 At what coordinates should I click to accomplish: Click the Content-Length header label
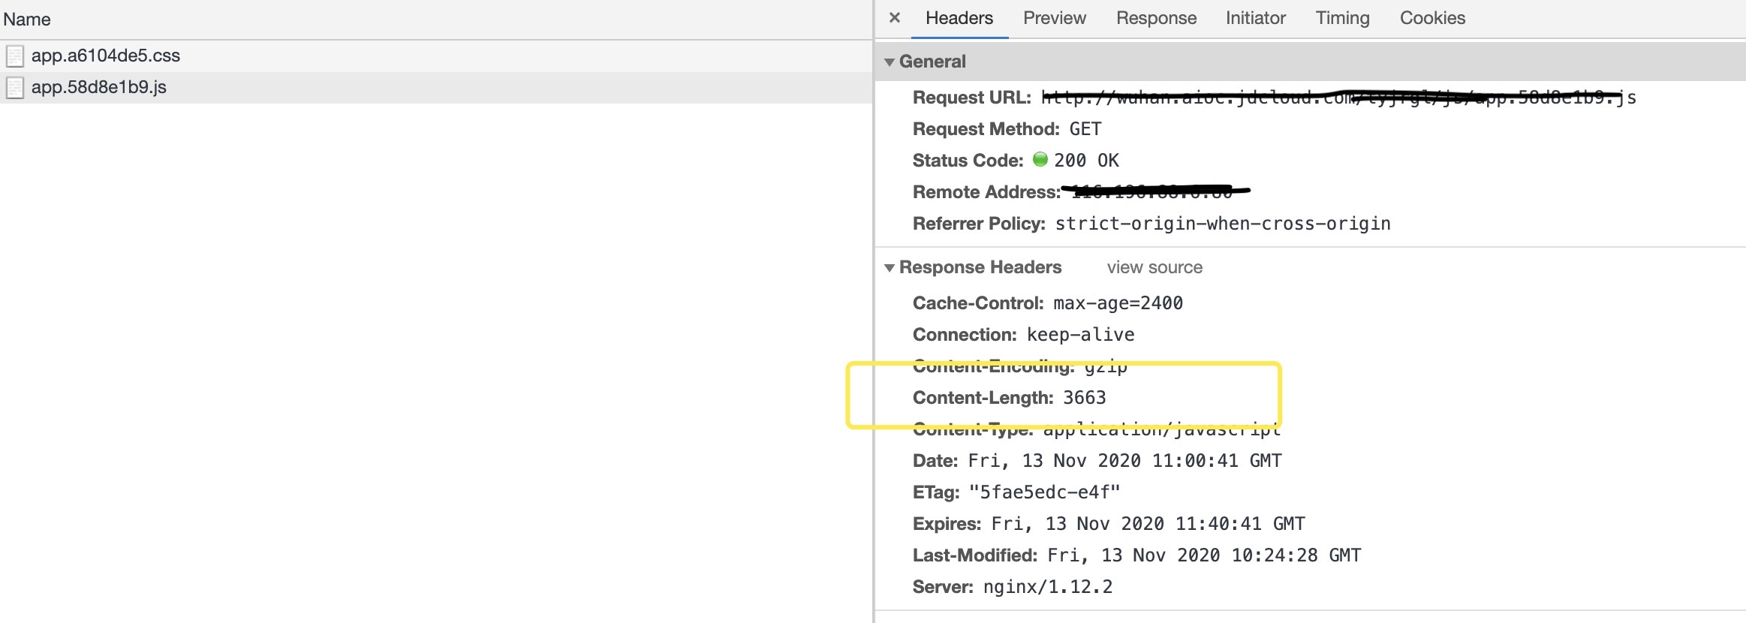click(983, 398)
